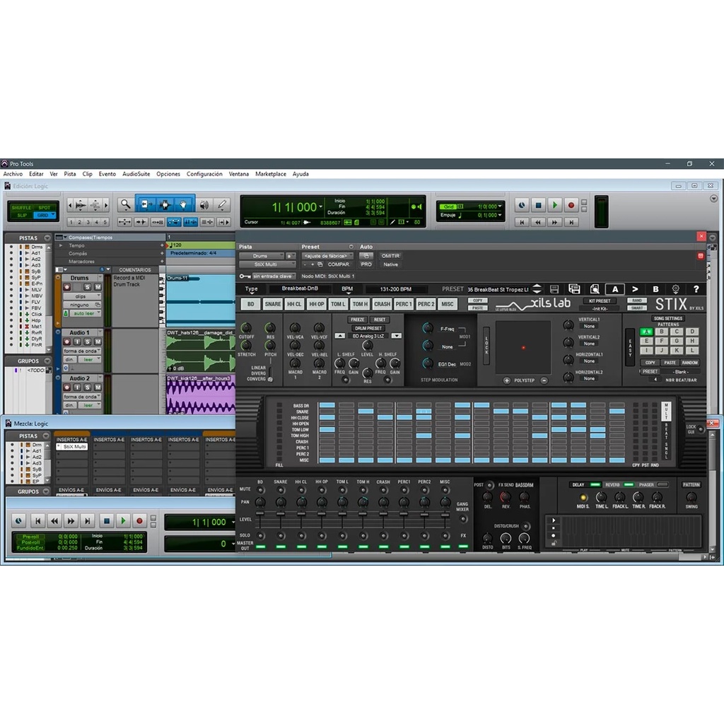Select the Zoomer magnifier tool
724x724 pixels.
click(x=125, y=204)
